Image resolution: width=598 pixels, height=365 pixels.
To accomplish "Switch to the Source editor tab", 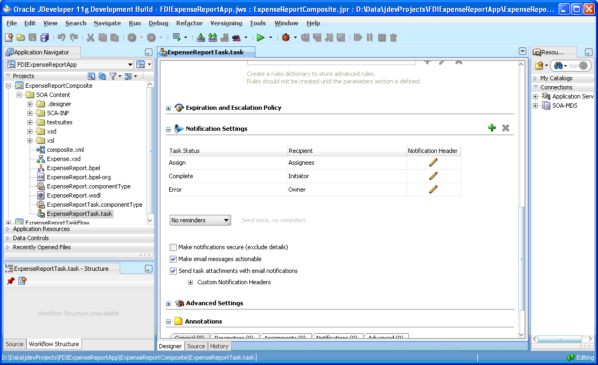I will coord(196,346).
